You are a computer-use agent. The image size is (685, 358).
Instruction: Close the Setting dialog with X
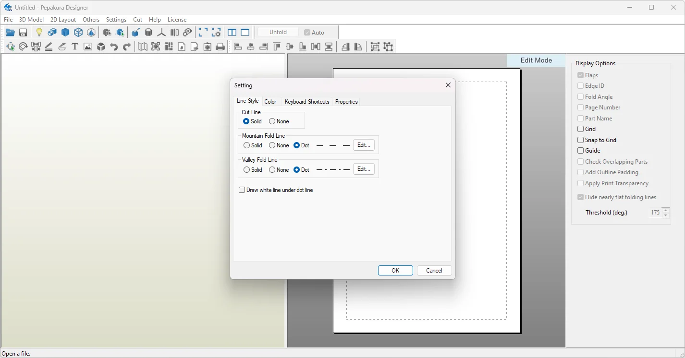click(448, 85)
